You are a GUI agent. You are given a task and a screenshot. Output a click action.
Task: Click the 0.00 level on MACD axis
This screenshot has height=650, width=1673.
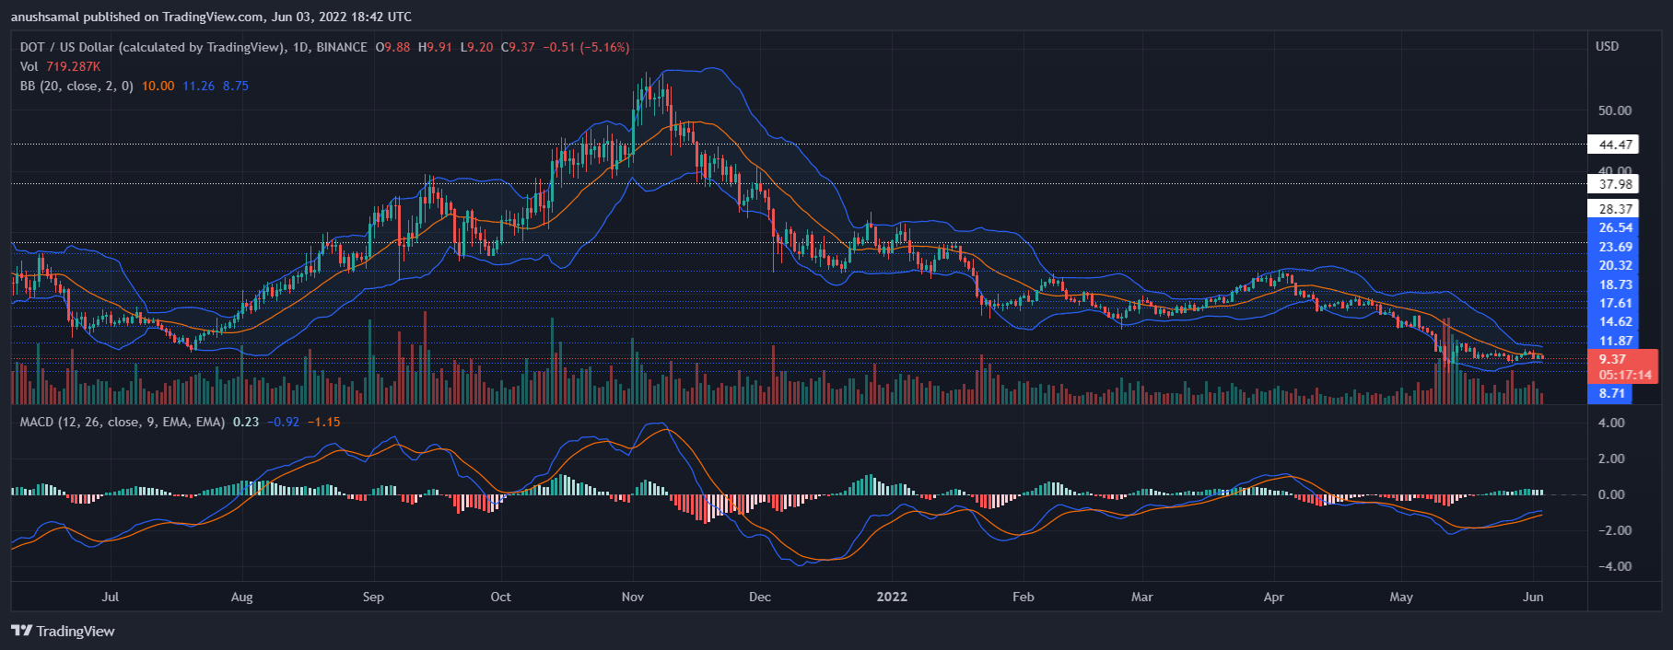click(x=1611, y=494)
